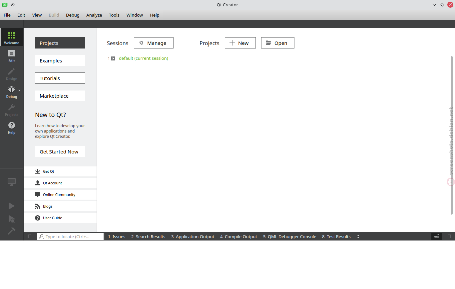Build project with hammer icon
The image size is (455, 289).
tap(12, 231)
